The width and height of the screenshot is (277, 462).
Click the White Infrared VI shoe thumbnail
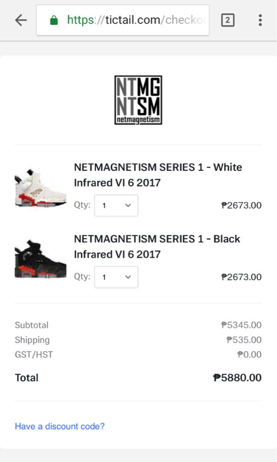(x=40, y=188)
